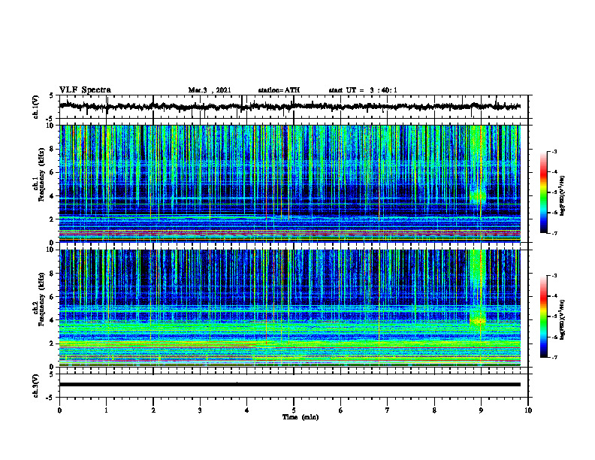The image size is (595, 460).
Task: Click the ch.1 "Frequency (kHz)" axis label
Action: 41,174
